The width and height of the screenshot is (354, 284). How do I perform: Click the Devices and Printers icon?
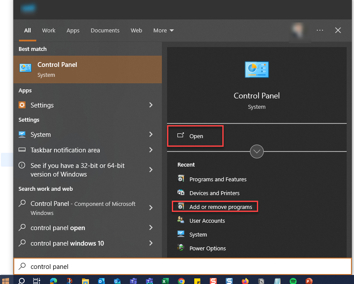181,192
